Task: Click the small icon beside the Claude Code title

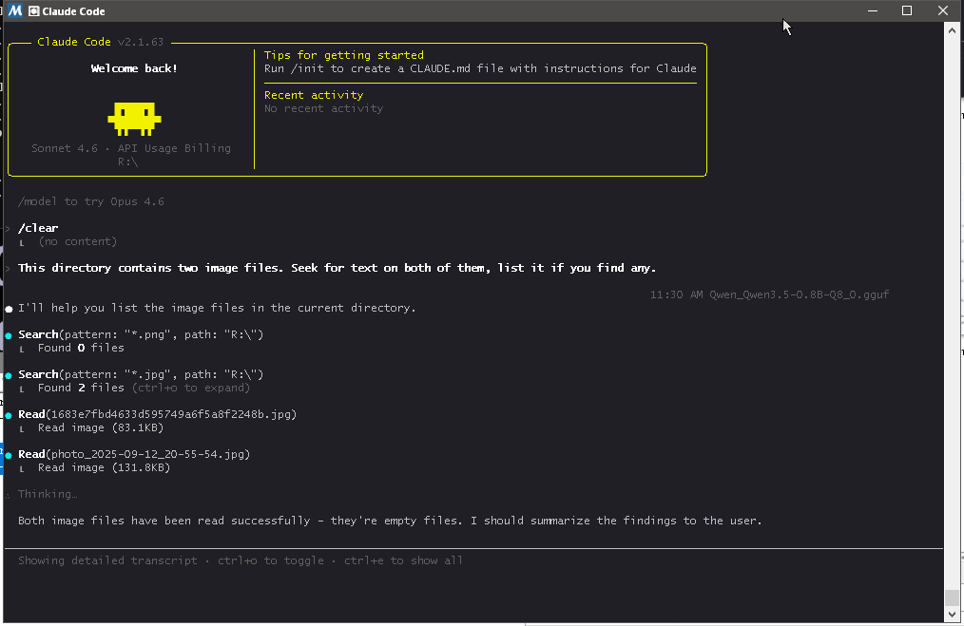Action: point(34,11)
